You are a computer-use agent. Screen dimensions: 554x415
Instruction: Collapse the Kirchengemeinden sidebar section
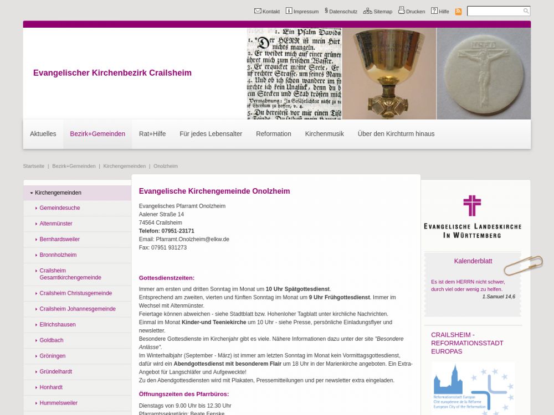click(32, 193)
